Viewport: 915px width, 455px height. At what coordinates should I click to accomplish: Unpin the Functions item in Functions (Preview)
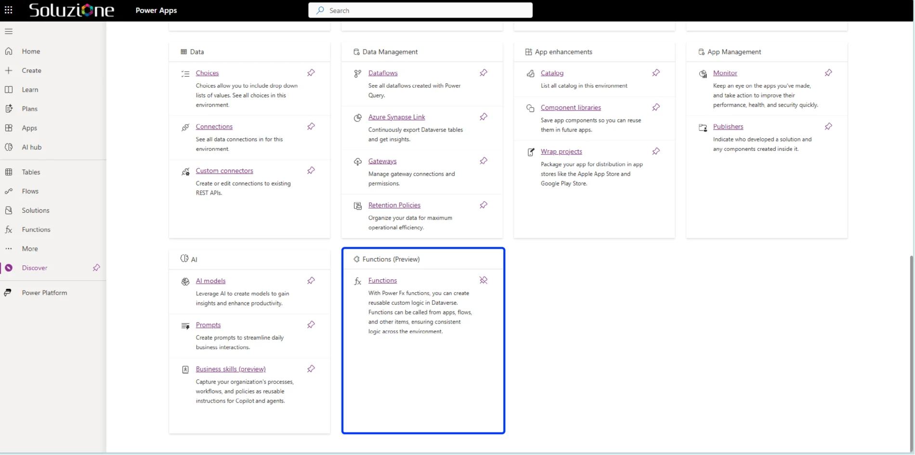click(484, 280)
